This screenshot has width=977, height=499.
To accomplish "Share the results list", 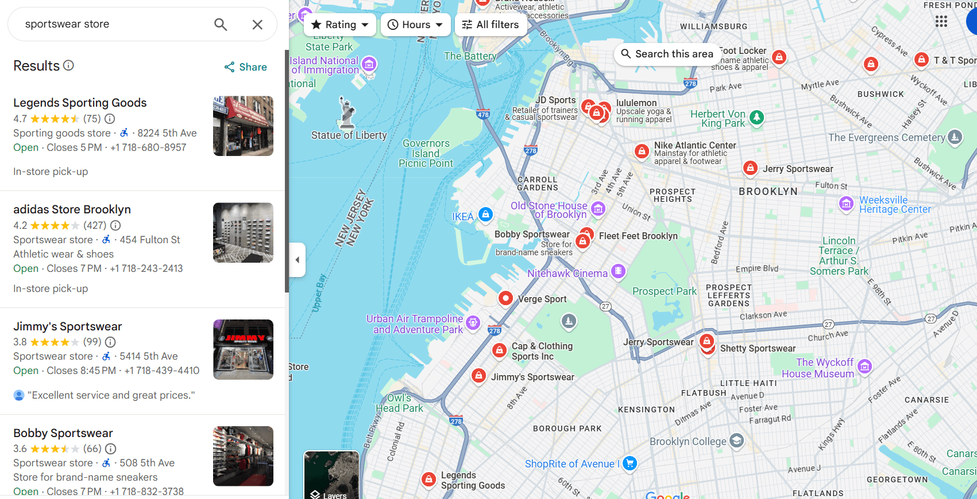I will coord(245,67).
